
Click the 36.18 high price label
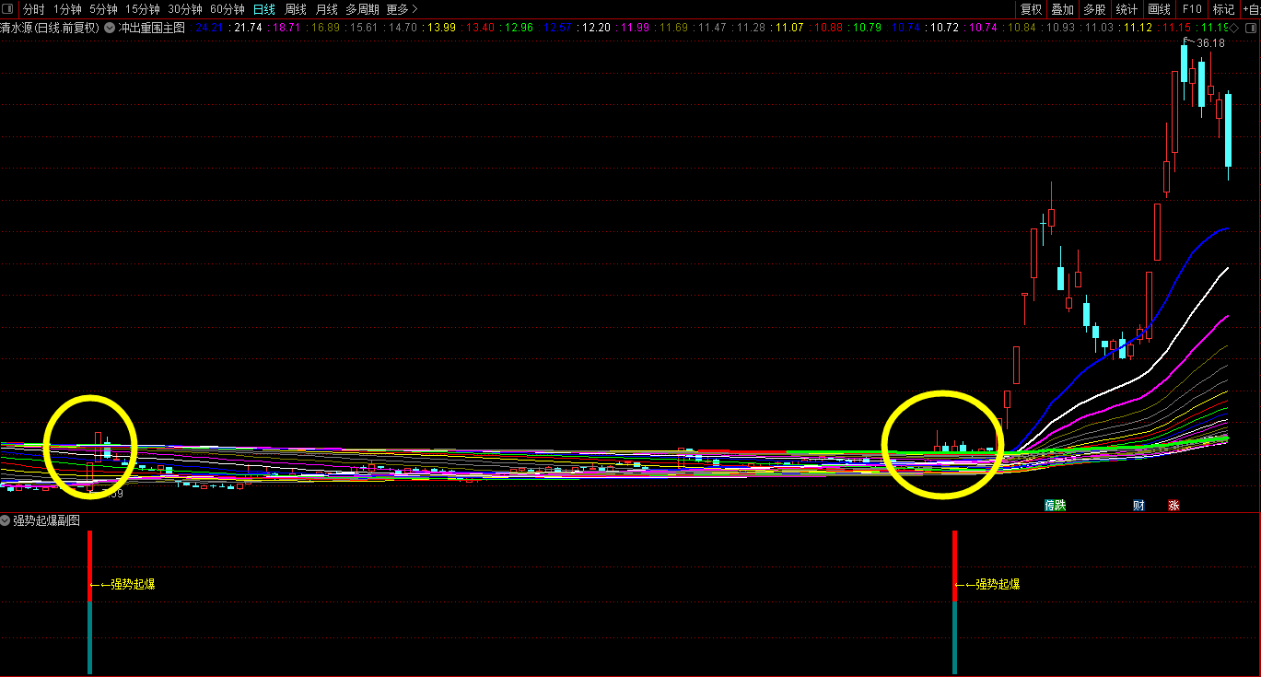[1210, 43]
